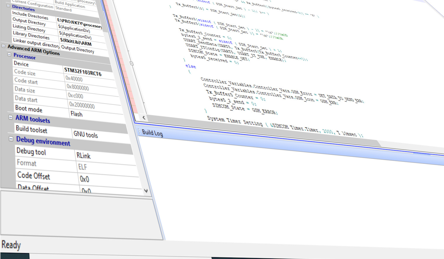
Task: Collapse the Advanced ARM Options group
Action: (4, 46)
